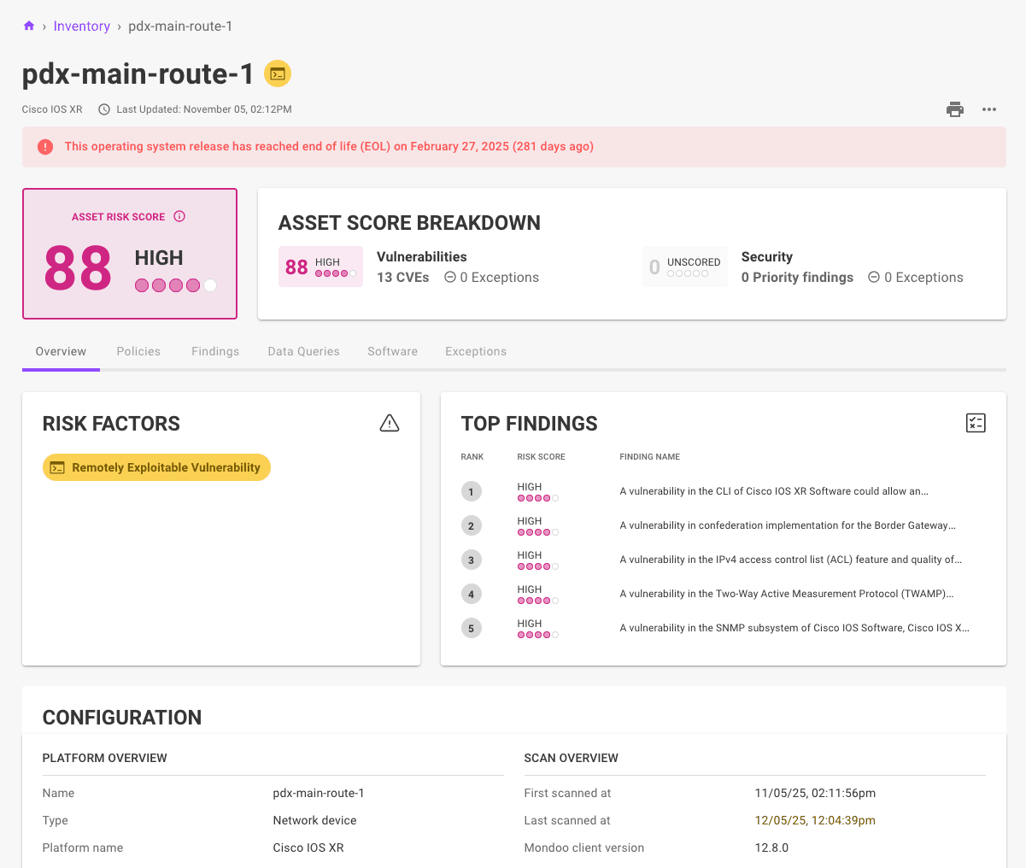This screenshot has height=868, width=1026.
Task: Select the Software tab
Action: coord(392,352)
